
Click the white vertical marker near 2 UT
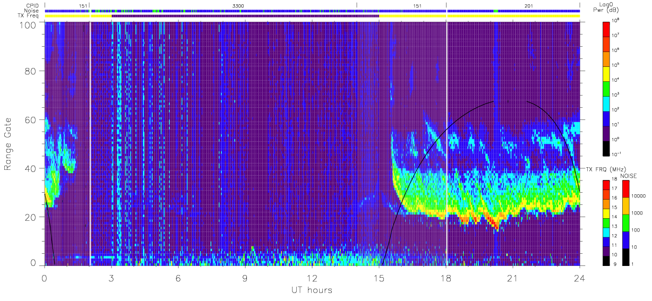[90, 143]
